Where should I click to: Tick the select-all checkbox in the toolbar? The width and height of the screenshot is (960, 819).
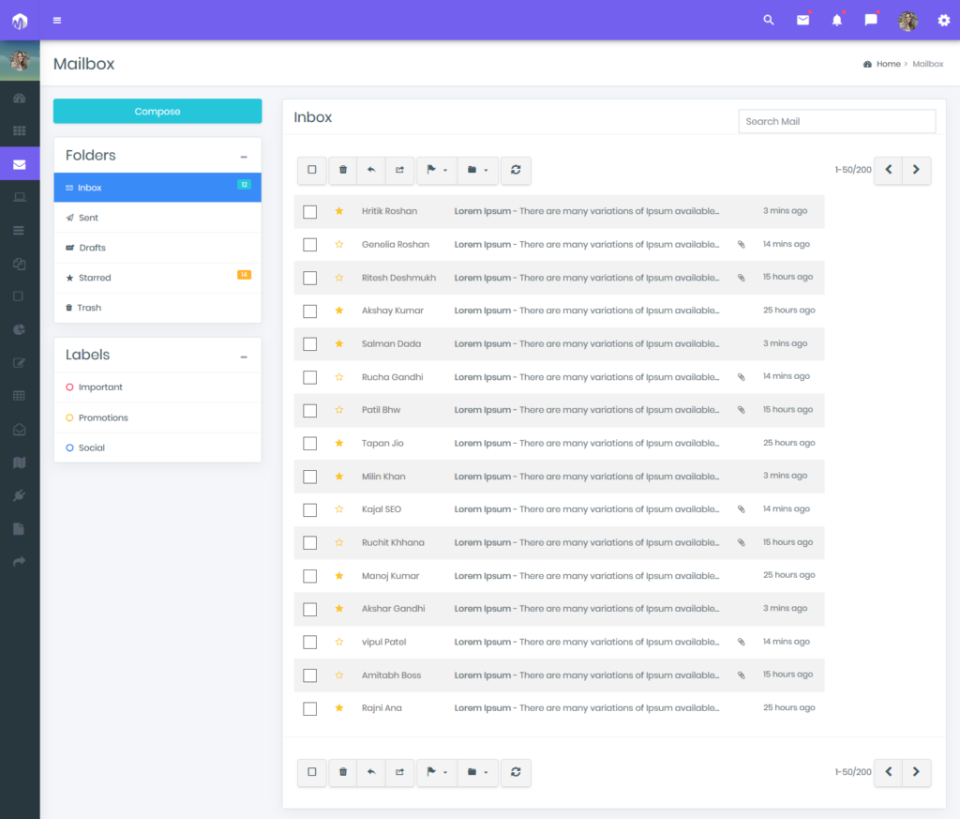click(x=311, y=171)
